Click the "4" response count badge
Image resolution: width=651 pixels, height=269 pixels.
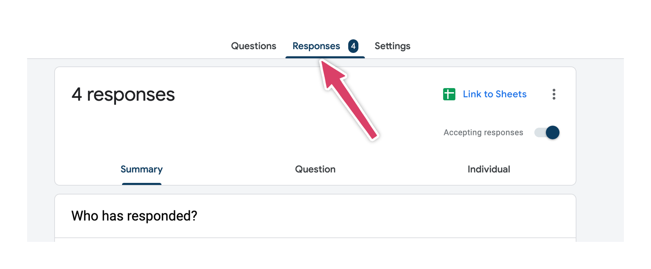pyautogui.click(x=354, y=46)
